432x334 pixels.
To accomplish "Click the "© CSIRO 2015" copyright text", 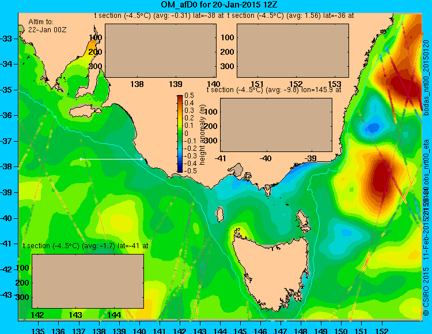I will tap(426, 292).
